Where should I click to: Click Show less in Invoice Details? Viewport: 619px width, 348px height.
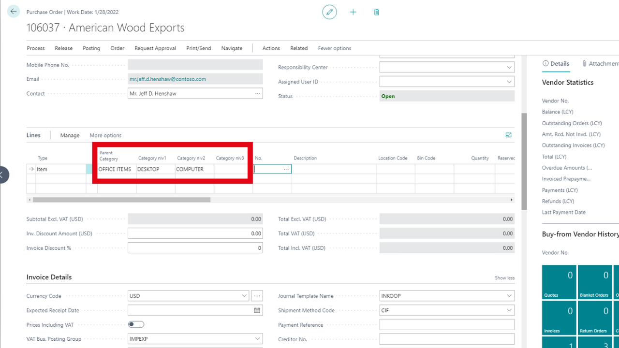point(504,278)
